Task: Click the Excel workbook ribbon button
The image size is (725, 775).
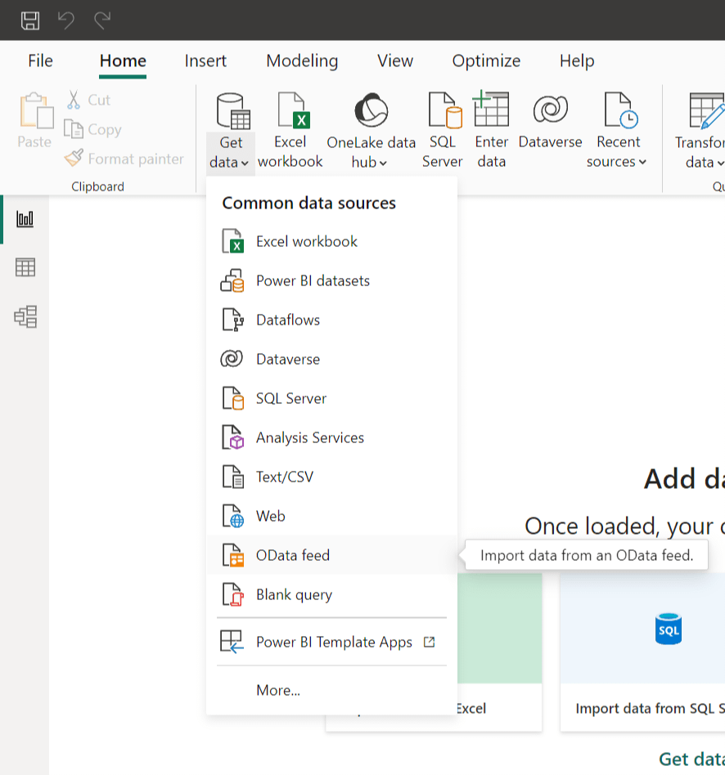Action: 290,131
